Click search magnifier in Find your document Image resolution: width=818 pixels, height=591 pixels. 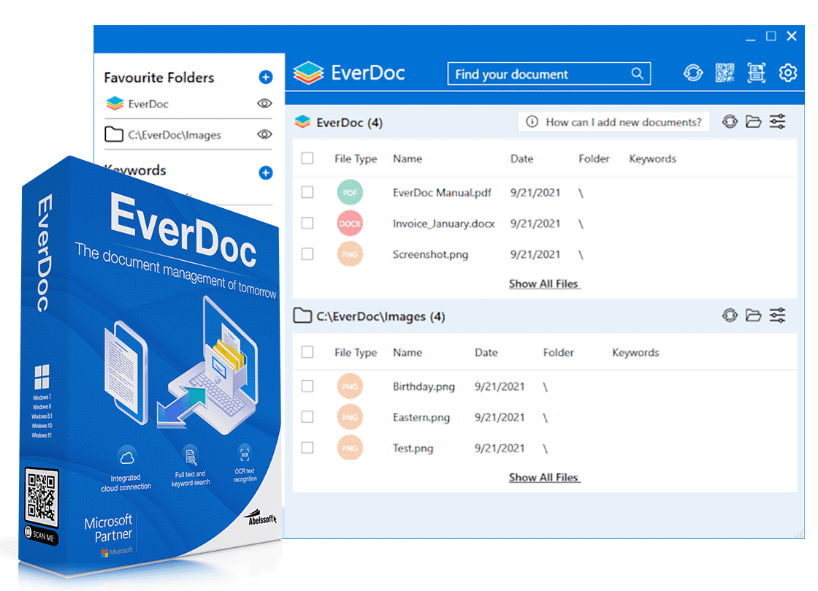(637, 74)
